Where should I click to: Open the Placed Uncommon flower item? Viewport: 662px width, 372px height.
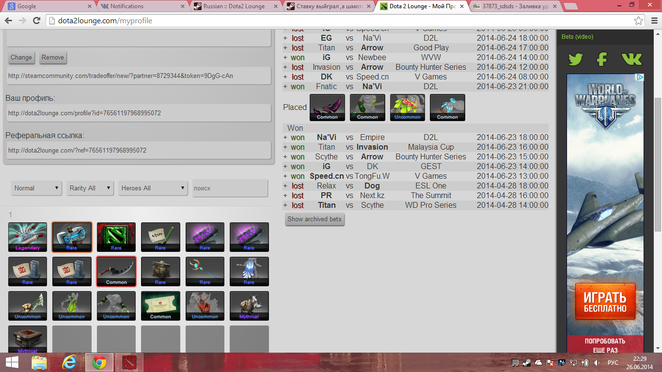coord(408,108)
